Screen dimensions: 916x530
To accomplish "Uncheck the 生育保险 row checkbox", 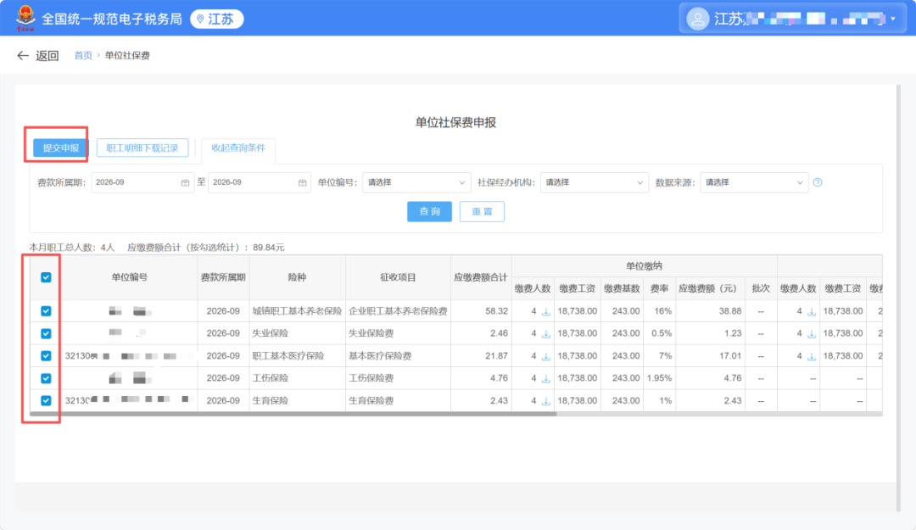I will 46,401.
